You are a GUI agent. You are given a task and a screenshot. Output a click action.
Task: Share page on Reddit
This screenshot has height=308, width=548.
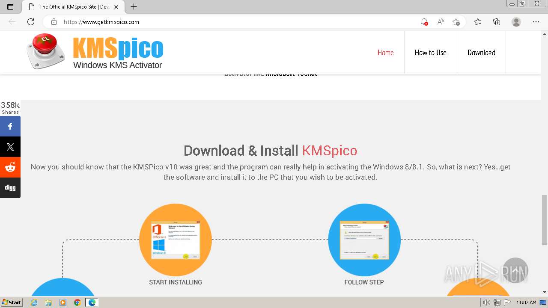[10, 167]
